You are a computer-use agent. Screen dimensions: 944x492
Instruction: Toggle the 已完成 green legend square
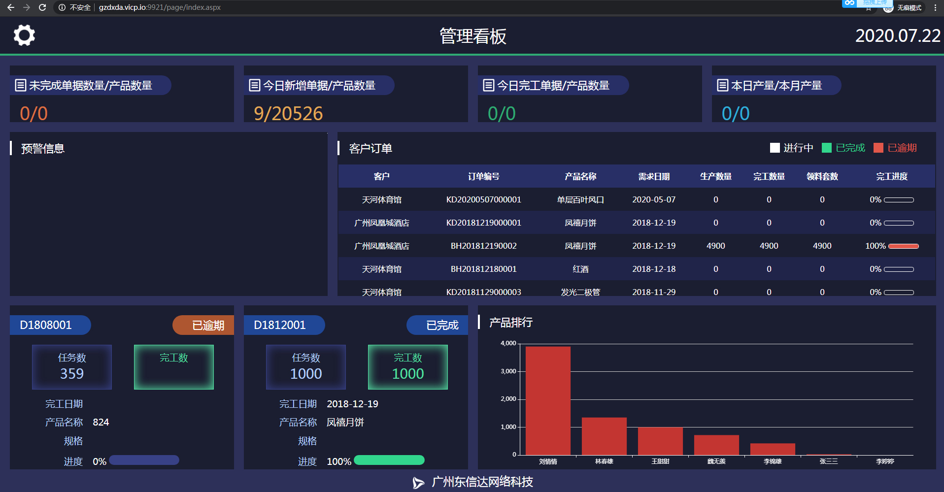[x=827, y=148]
